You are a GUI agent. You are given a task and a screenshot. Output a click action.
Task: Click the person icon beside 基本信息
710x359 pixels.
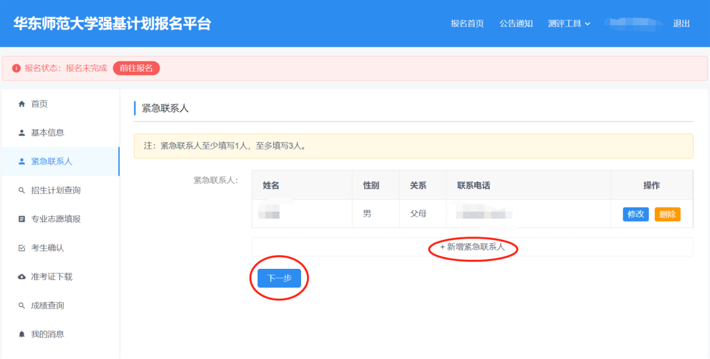[x=22, y=133]
